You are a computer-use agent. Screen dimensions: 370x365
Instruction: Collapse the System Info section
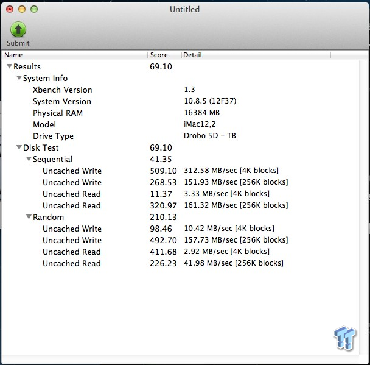[x=19, y=78]
